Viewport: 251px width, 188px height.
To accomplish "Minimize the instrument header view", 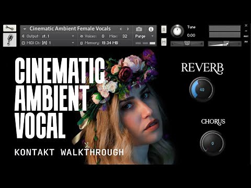I will click(x=246, y=31).
